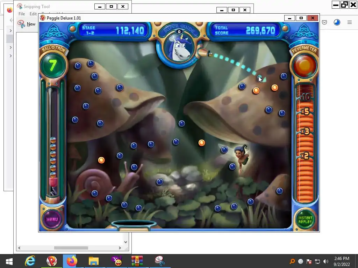Image resolution: width=358 pixels, height=268 pixels.
Task: Click the Ball-O-Tron ball counter showing 7
Action: point(53,66)
